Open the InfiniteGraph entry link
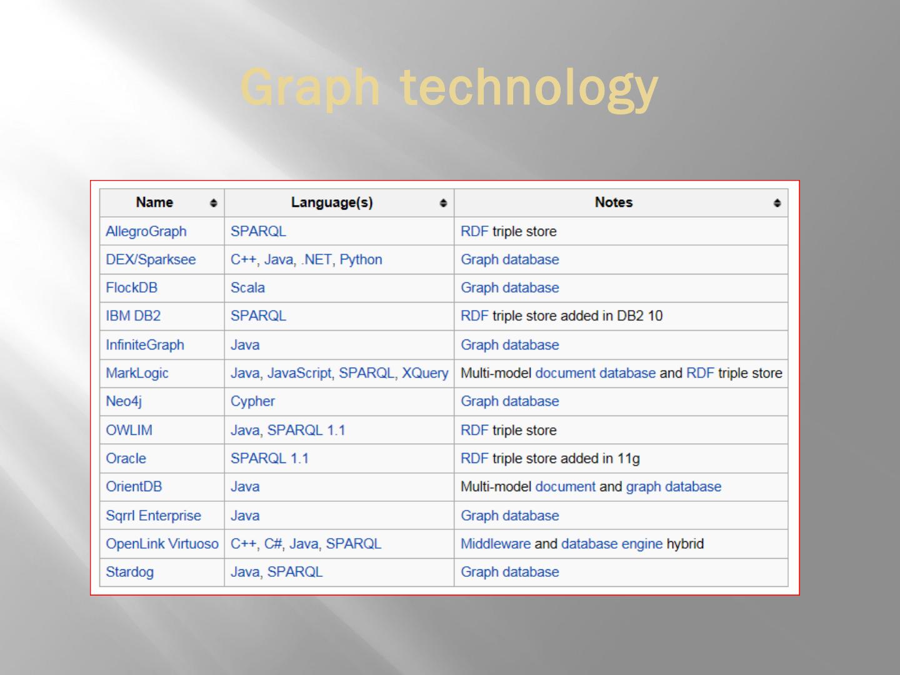Image resolution: width=900 pixels, height=675 pixels. click(144, 345)
